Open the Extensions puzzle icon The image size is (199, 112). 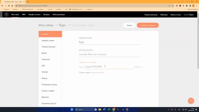click(187, 6)
